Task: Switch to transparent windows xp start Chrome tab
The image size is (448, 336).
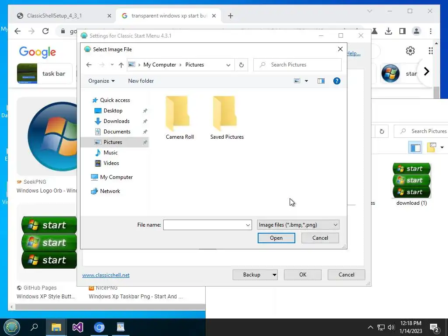Action: (168, 16)
